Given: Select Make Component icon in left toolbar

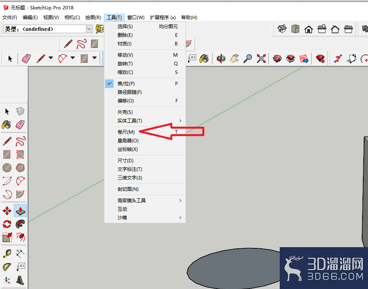Looking at the screenshot, I should pos(20,111).
